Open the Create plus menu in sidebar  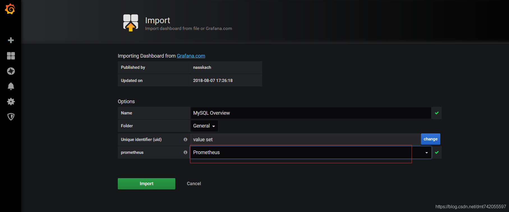point(11,40)
